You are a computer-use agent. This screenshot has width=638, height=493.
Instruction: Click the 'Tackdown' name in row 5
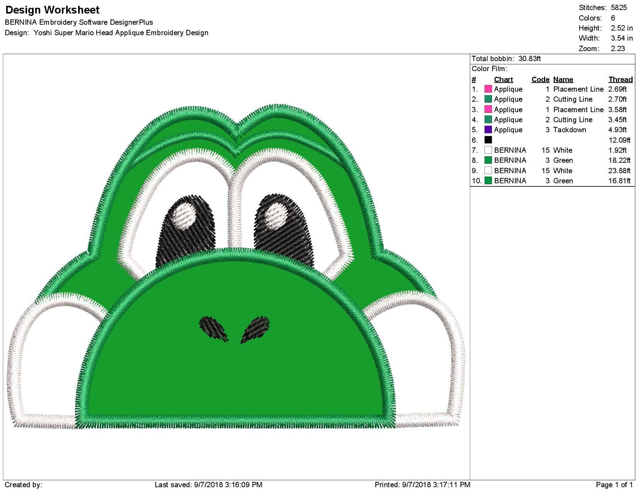click(x=570, y=130)
